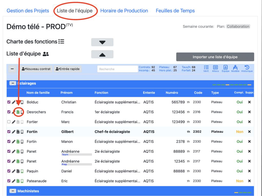The height and width of the screenshot is (196, 262).
Task: Uncheck the Bolduc row checkbox
Action: click(x=9, y=102)
